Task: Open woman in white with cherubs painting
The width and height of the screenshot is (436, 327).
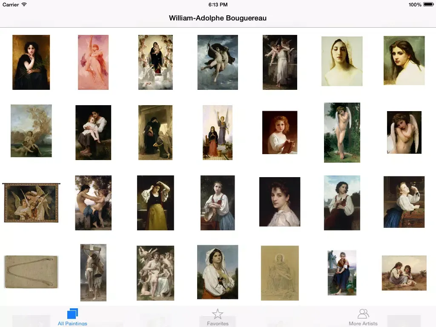Action: 280,62
